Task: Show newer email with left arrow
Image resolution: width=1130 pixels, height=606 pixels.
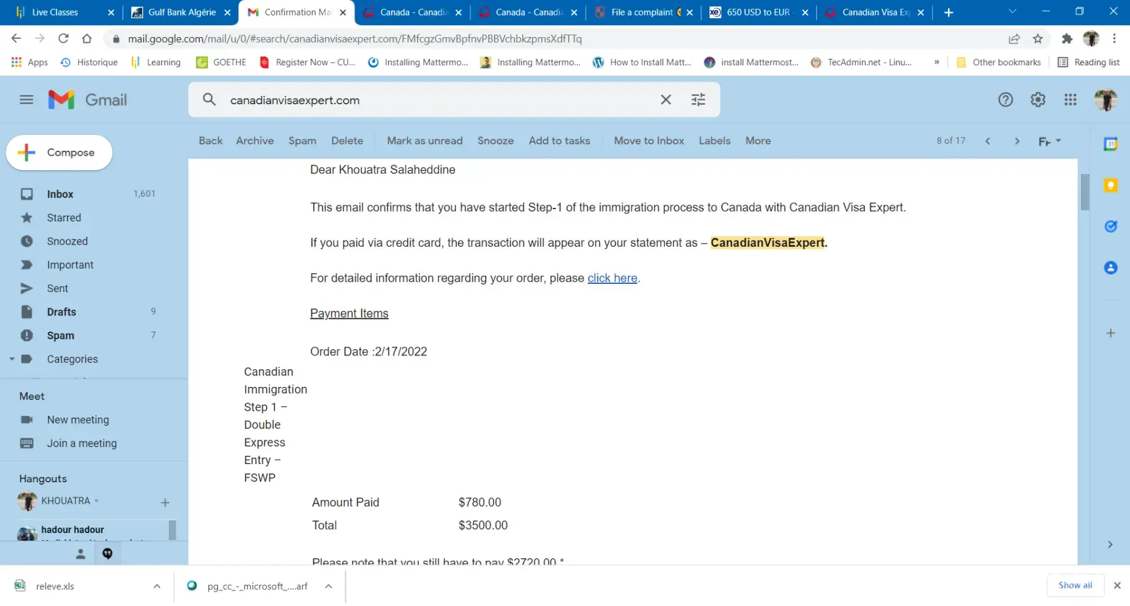Action: tap(987, 141)
